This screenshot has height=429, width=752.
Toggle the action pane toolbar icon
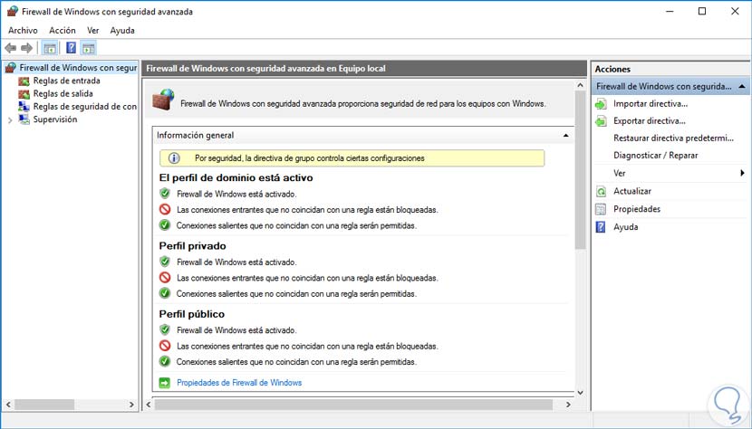pyautogui.click(x=88, y=48)
